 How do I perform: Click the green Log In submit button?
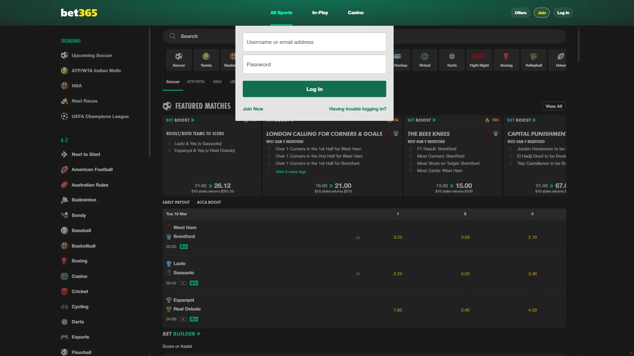pyautogui.click(x=314, y=89)
